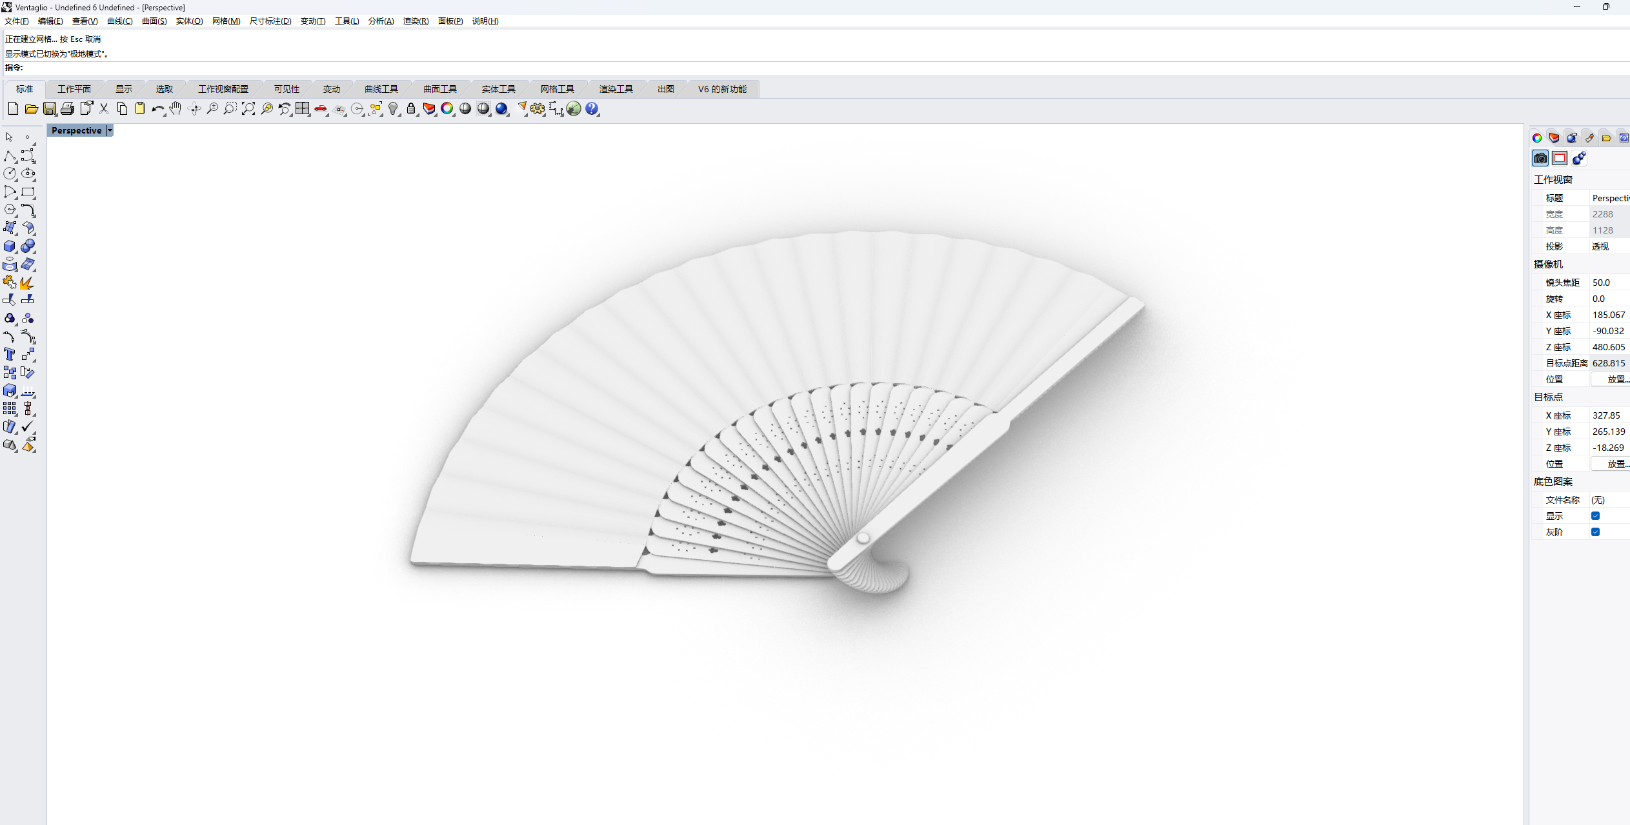Click the Undo arrow icon
Screen dimensions: 1630x825
pos(157,108)
